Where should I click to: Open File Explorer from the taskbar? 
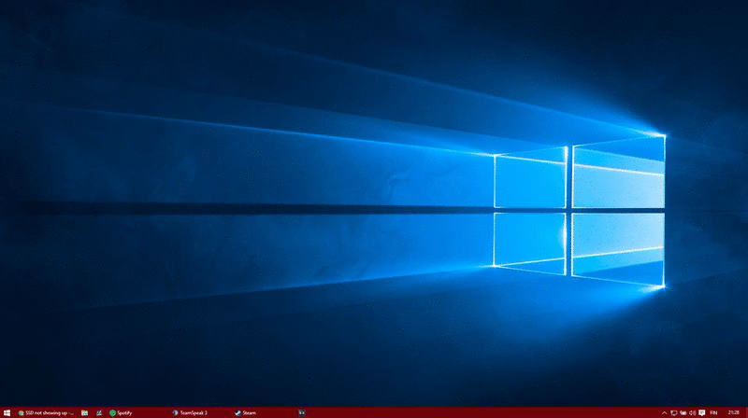tap(84, 412)
